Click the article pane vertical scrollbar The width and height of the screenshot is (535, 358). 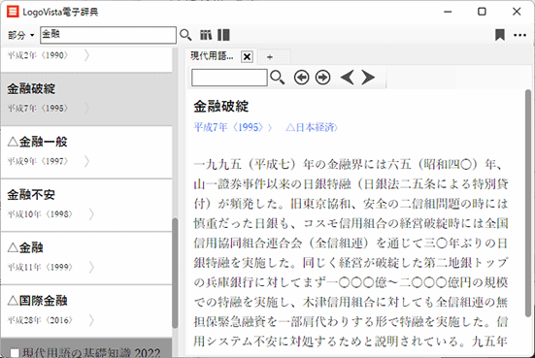coord(528,204)
